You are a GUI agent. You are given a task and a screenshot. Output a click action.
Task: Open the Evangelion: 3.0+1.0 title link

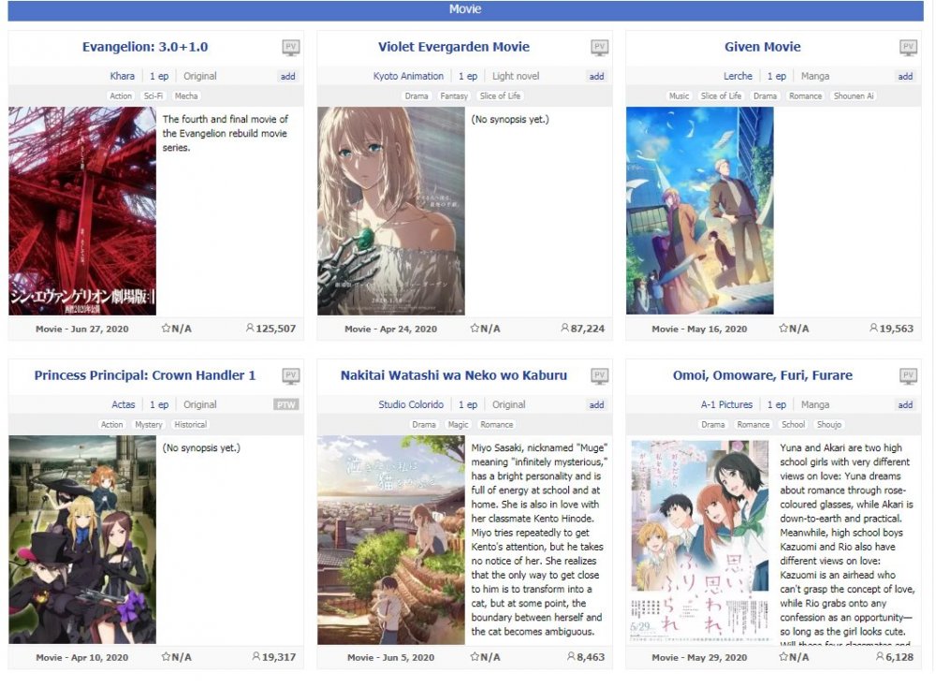145,47
